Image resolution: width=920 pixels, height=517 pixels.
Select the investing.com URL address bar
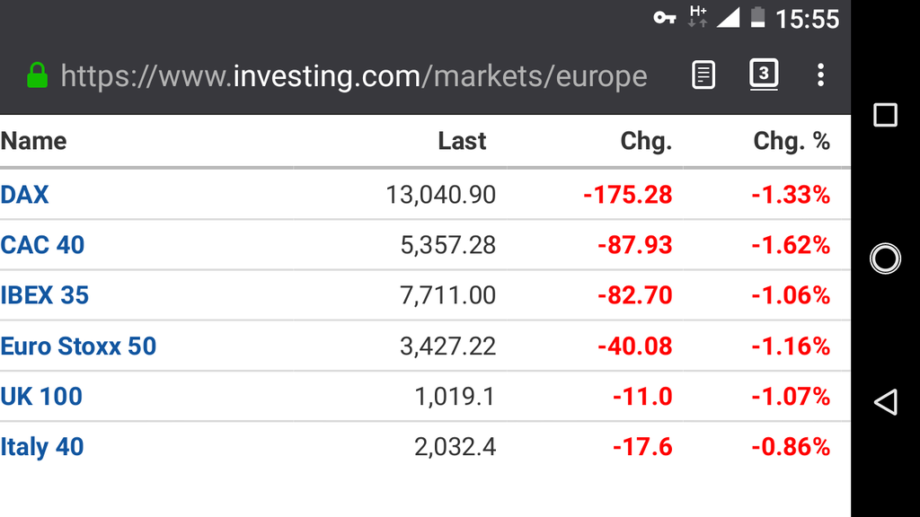pos(354,76)
